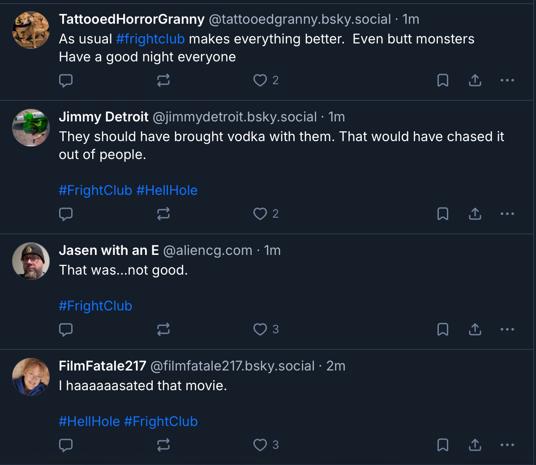Reply to TattooedHorrorGranny's post
The height and width of the screenshot is (465, 536).
coord(66,81)
